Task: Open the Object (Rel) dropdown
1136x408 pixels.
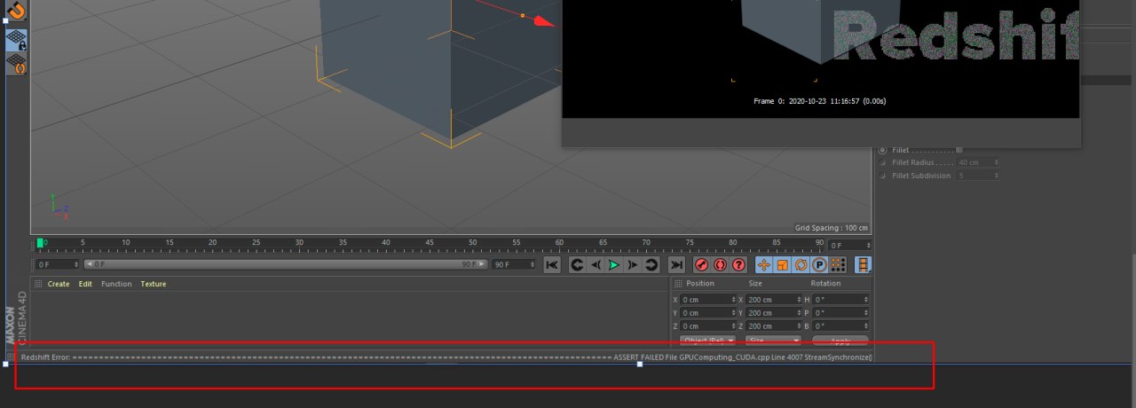Action: (708, 341)
